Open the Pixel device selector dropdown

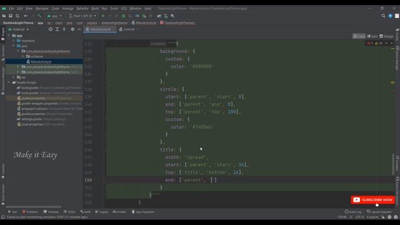pyautogui.click(x=82, y=16)
